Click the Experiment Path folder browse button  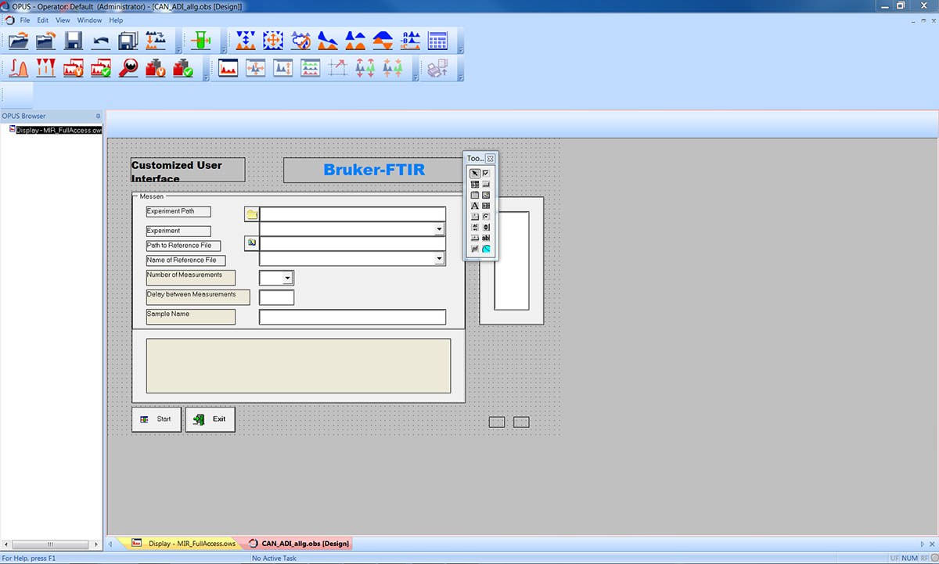point(251,214)
